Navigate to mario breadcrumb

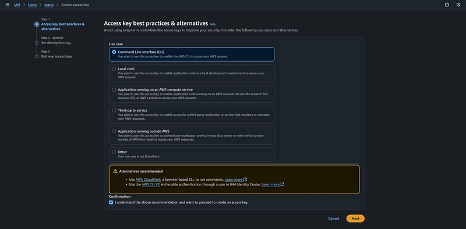point(49,5)
